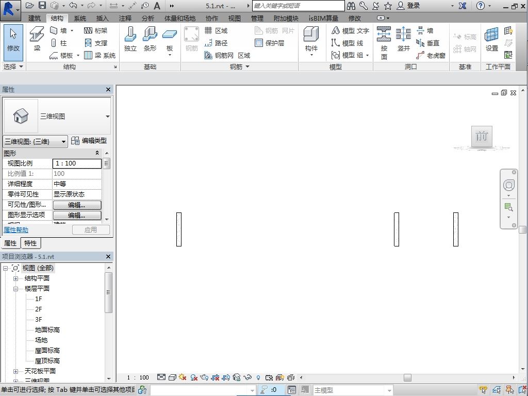Click the 编辑类型 button
This screenshot has height=396, width=528.
click(x=89, y=141)
